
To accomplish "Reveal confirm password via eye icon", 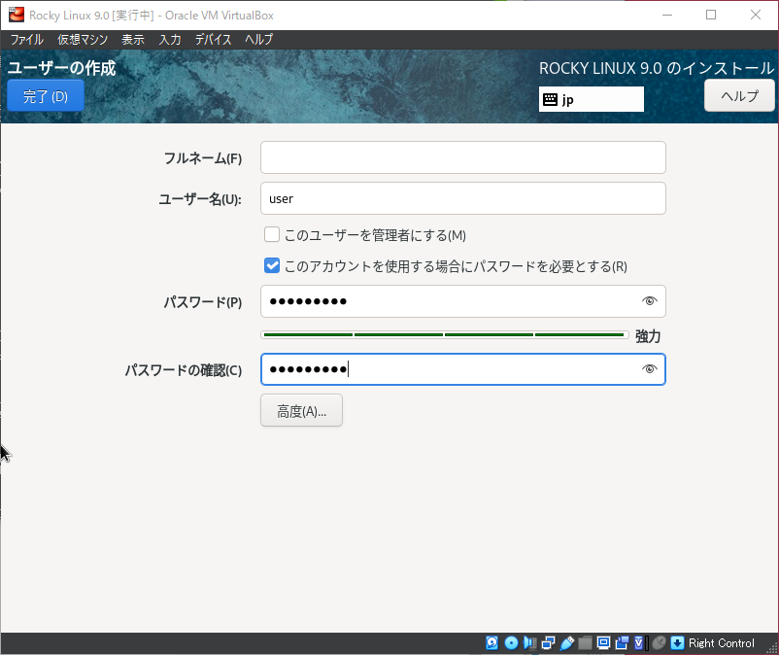I will coord(650,369).
